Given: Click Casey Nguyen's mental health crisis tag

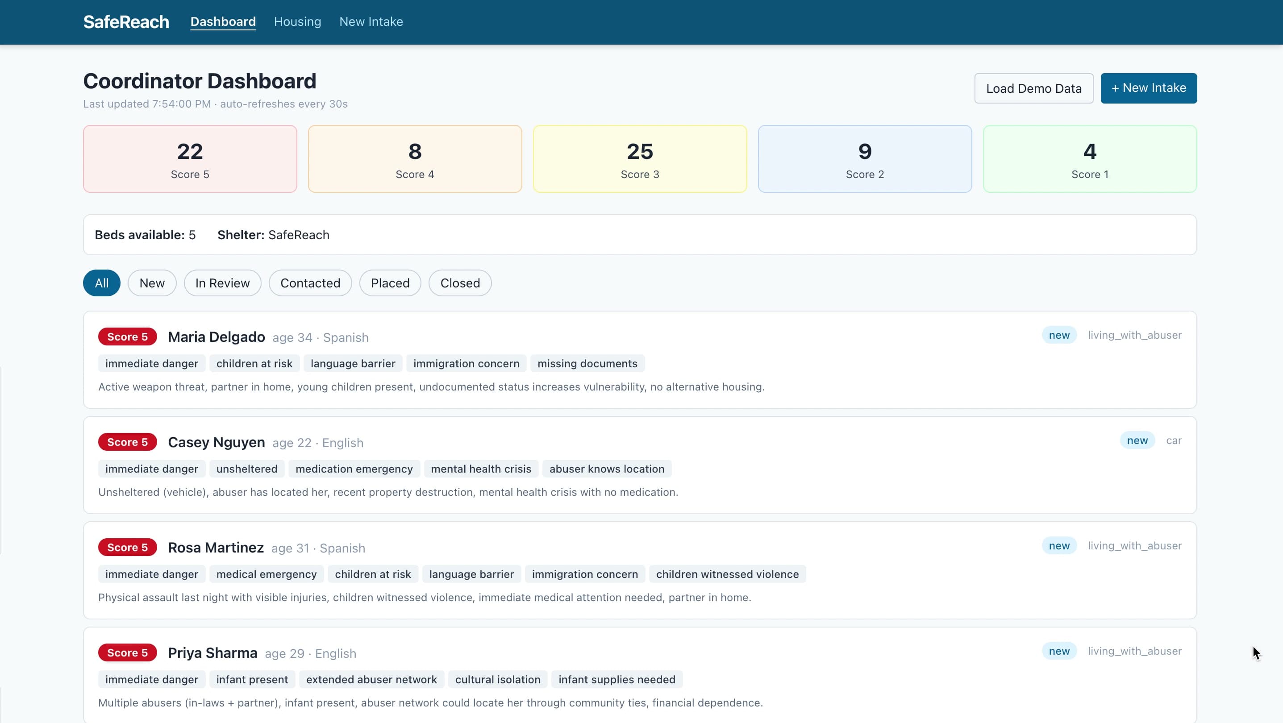Looking at the screenshot, I should (x=481, y=469).
